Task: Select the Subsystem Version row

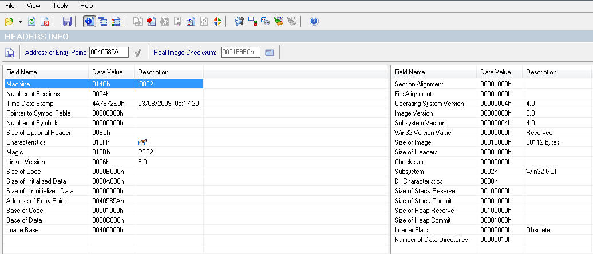Action: (492, 123)
